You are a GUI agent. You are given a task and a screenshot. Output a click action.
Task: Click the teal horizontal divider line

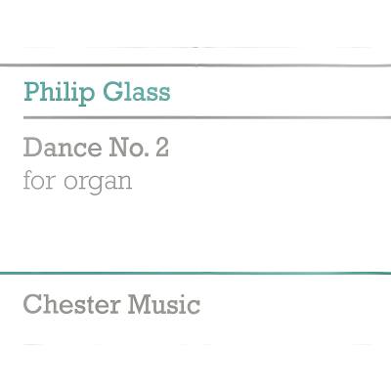click(195, 273)
